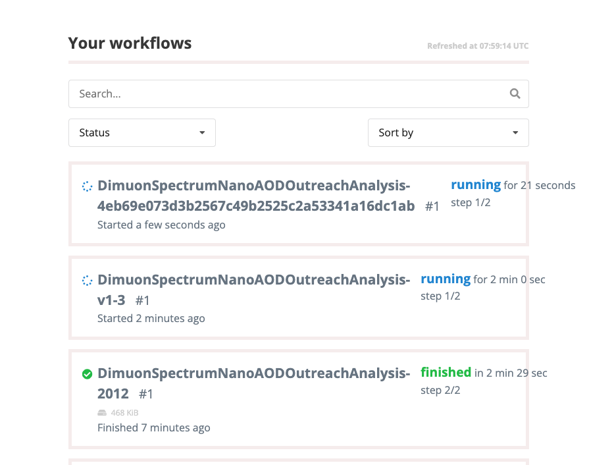This screenshot has height=465, width=614.
Task: Click the disk usage icon showing 468 KiB
Action: coord(101,412)
